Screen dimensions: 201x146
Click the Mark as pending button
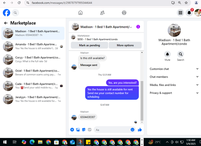[x=89, y=45]
